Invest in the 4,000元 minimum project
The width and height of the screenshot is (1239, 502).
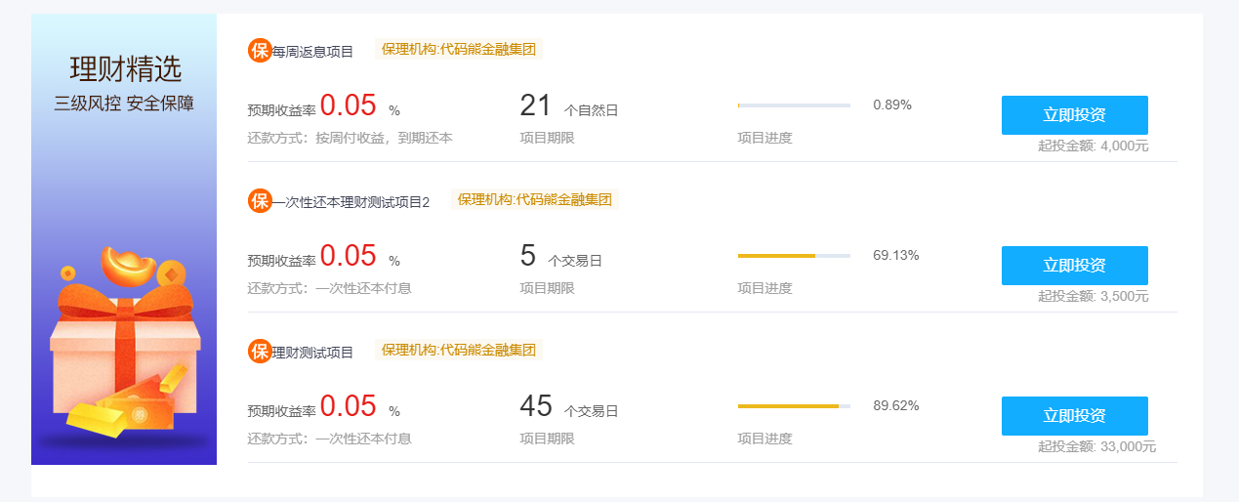tap(1074, 115)
